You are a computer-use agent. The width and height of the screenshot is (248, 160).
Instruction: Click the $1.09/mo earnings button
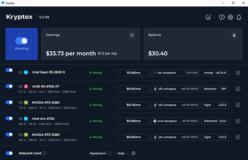pyautogui.click(x=134, y=73)
